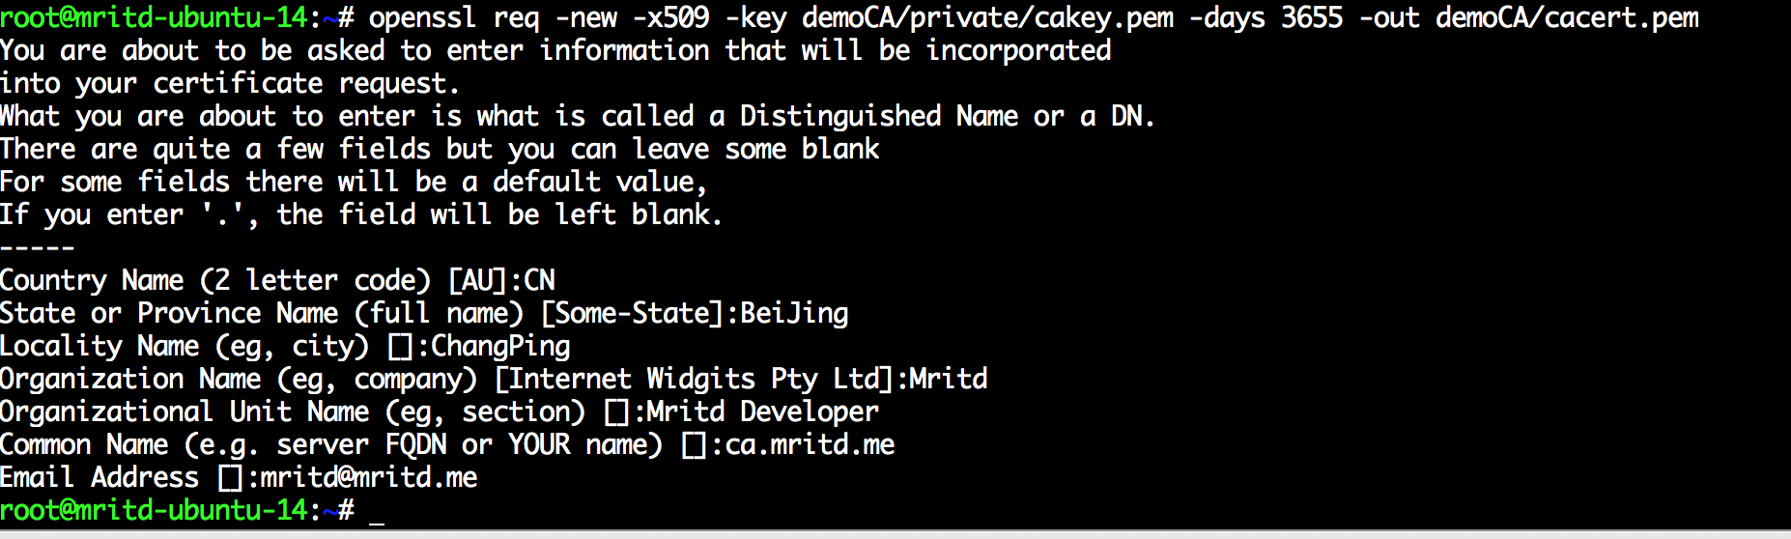Click the "3655" days value
This screenshot has height=539, width=1791.
1312,17
